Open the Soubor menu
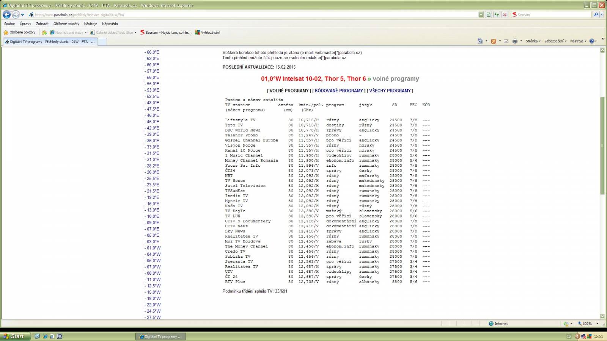The height and width of the screenshot is (341, 607). pos(9,23)
